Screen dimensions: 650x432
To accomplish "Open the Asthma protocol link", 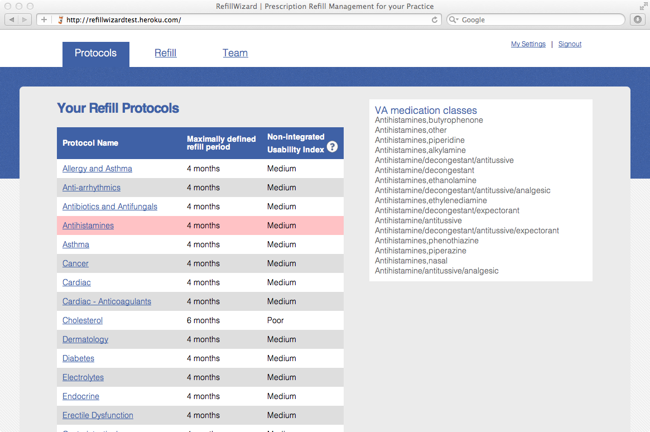I will click(76, 244).
